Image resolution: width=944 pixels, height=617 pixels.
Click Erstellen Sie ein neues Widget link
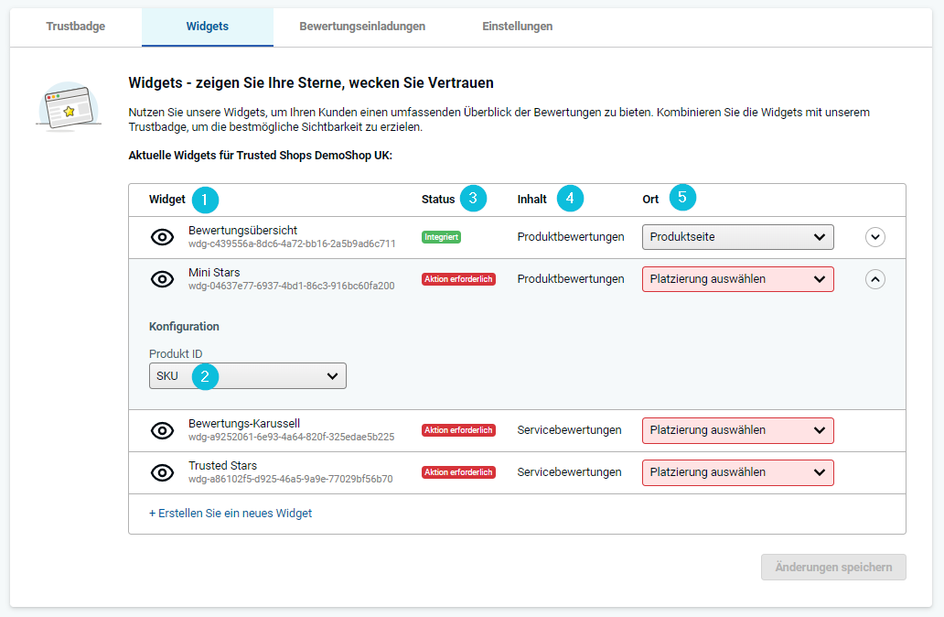(x=231, y=514)
